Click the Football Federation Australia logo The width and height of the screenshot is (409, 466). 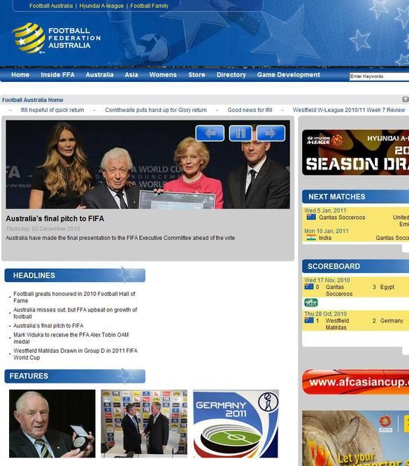(56, 38)
